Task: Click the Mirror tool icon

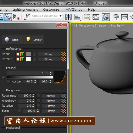Action: coord(68,17)
